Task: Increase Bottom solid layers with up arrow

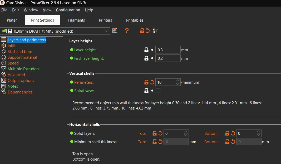Action: 258,132
